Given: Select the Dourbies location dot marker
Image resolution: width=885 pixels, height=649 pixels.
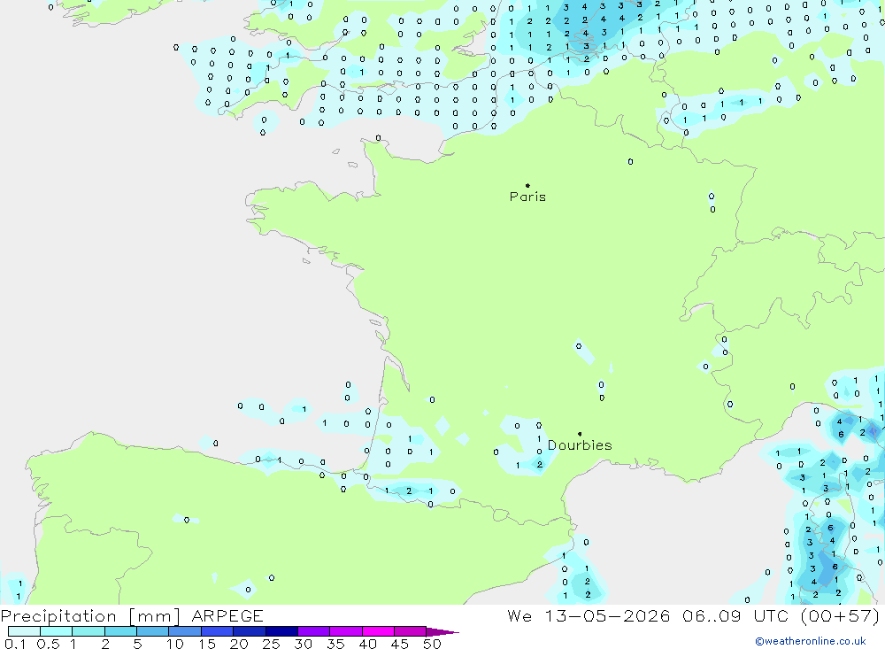Looking at the screenshot, I should coord(580,434).
